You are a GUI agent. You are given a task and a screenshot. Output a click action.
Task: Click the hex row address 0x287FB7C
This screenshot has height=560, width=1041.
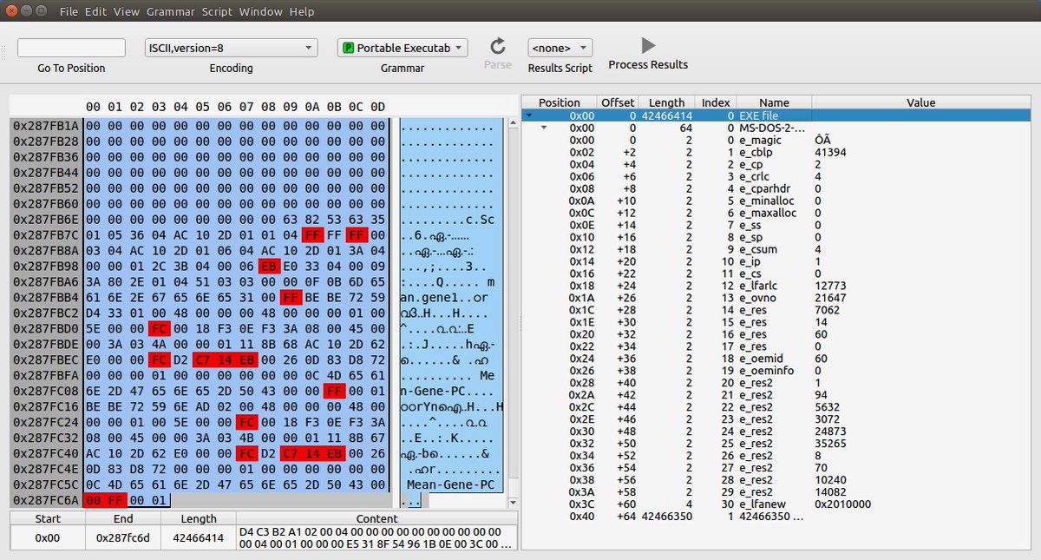click(x=45, y=235)
